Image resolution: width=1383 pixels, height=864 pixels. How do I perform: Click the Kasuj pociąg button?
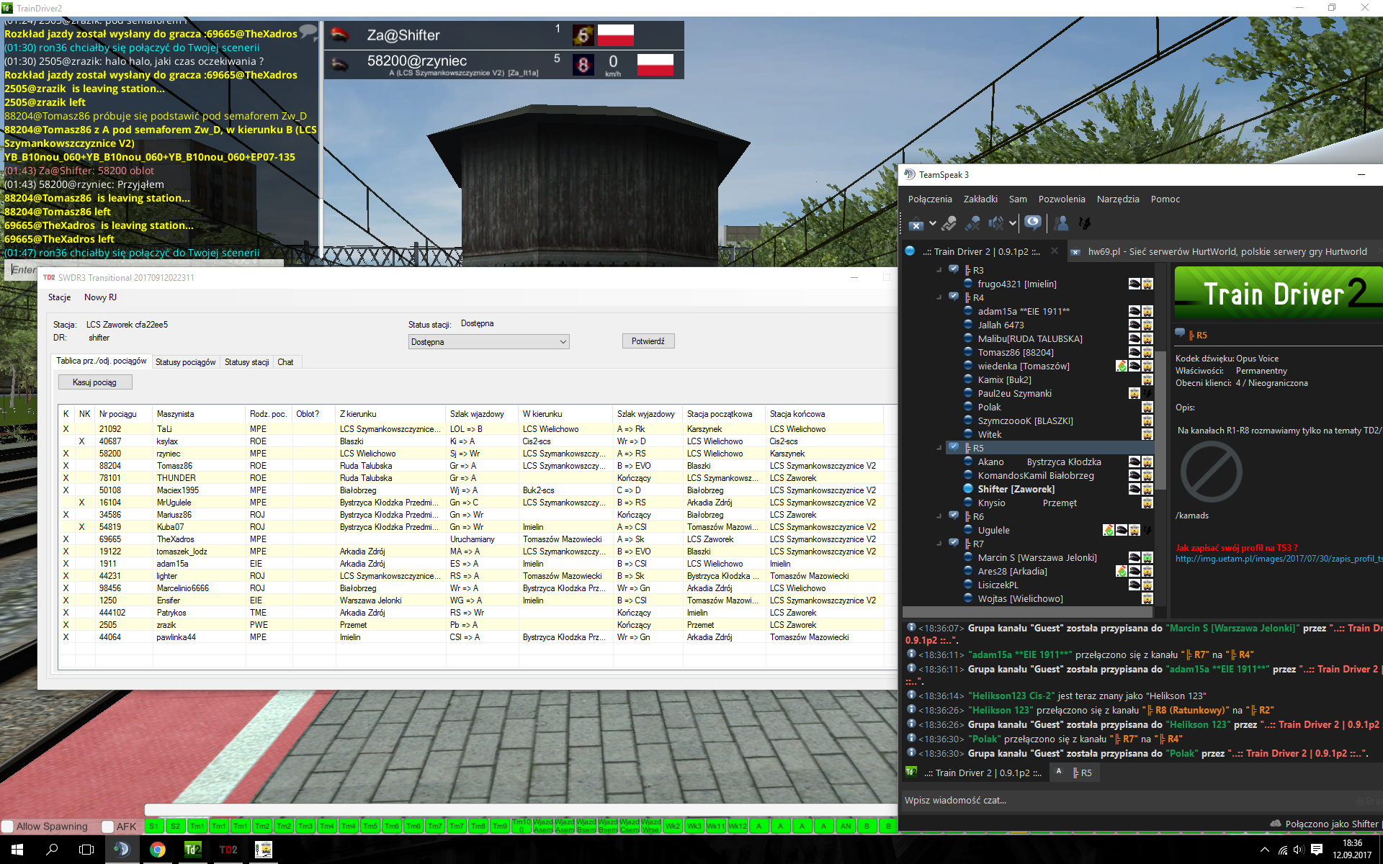coord(95,382)
